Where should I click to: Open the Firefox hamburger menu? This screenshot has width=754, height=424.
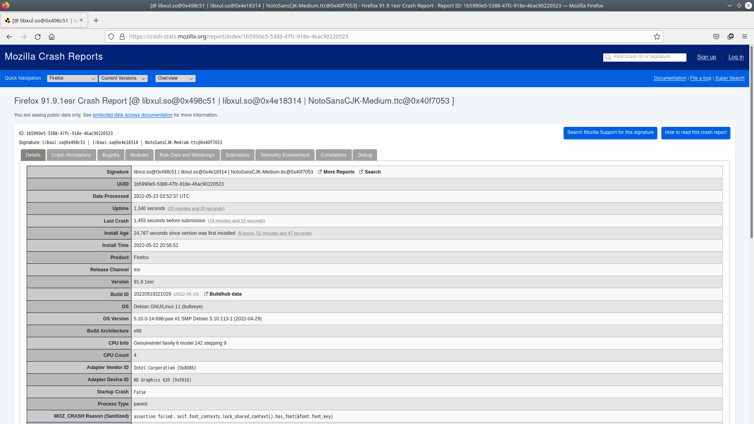point(745,37)
